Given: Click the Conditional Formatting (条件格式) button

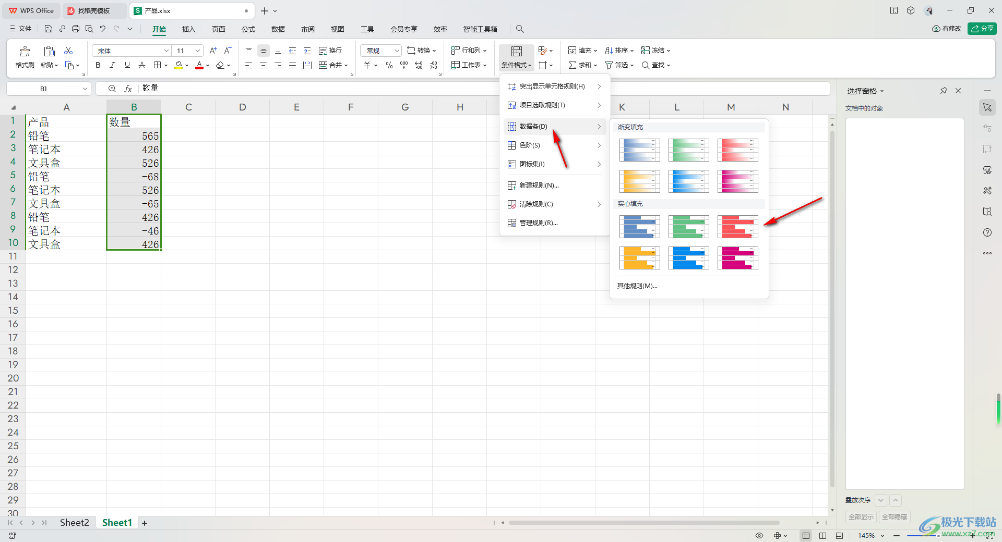Looking at the screenshot, I should pos(516,57).
